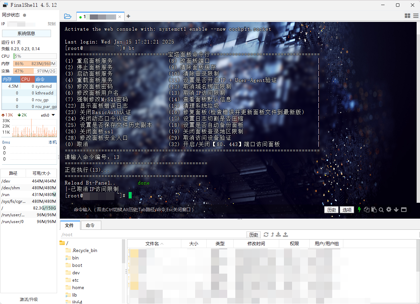Select the kthreadd process row
The image size is (420, 304).
pos(29,93)
